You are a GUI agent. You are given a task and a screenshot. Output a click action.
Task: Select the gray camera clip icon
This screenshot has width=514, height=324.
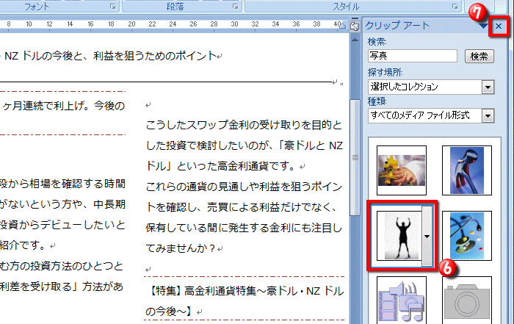[467, 300]
